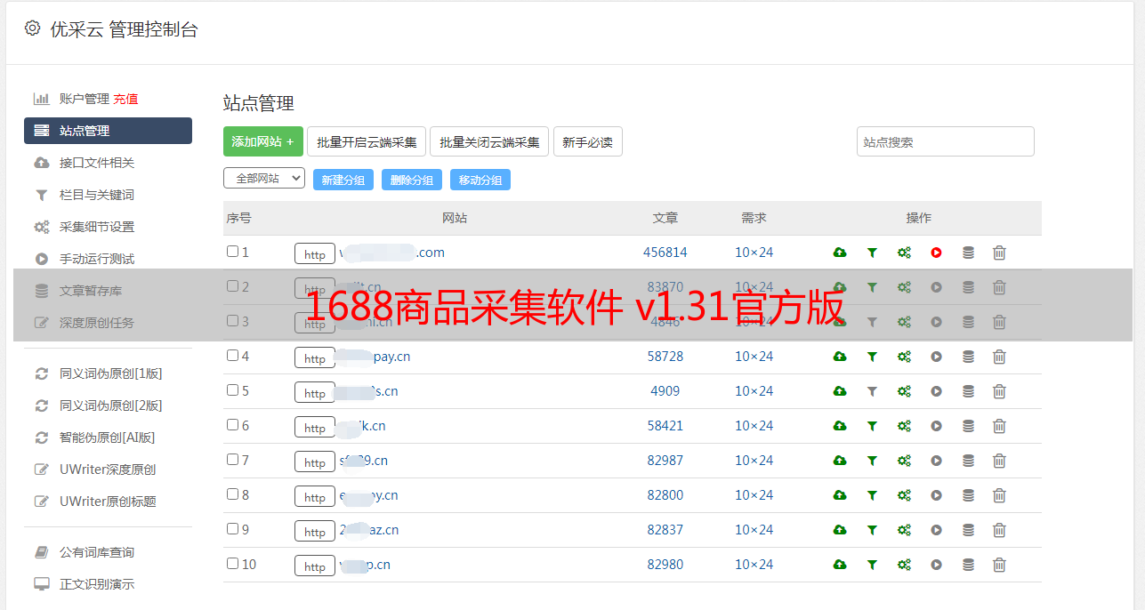Image resolution: width=1145 pixels, height=610 pixels.
Task: Select 站点管理 in the sidebar
Action: pos(108,131)
